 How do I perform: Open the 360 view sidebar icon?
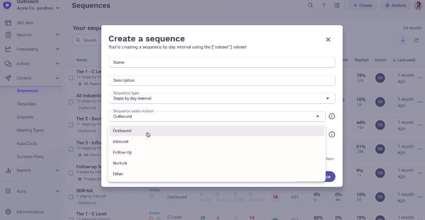click(8, 23)
